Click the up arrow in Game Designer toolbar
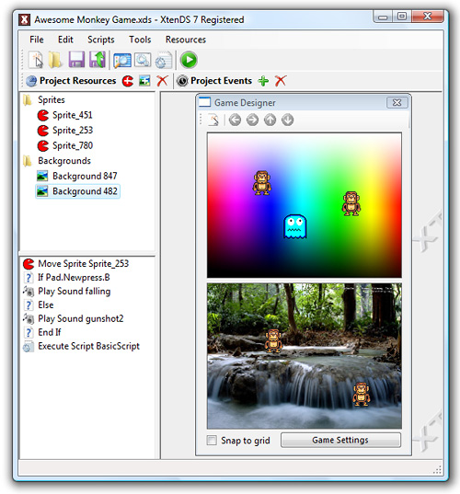The image size is (460, 494). [270, 120]
